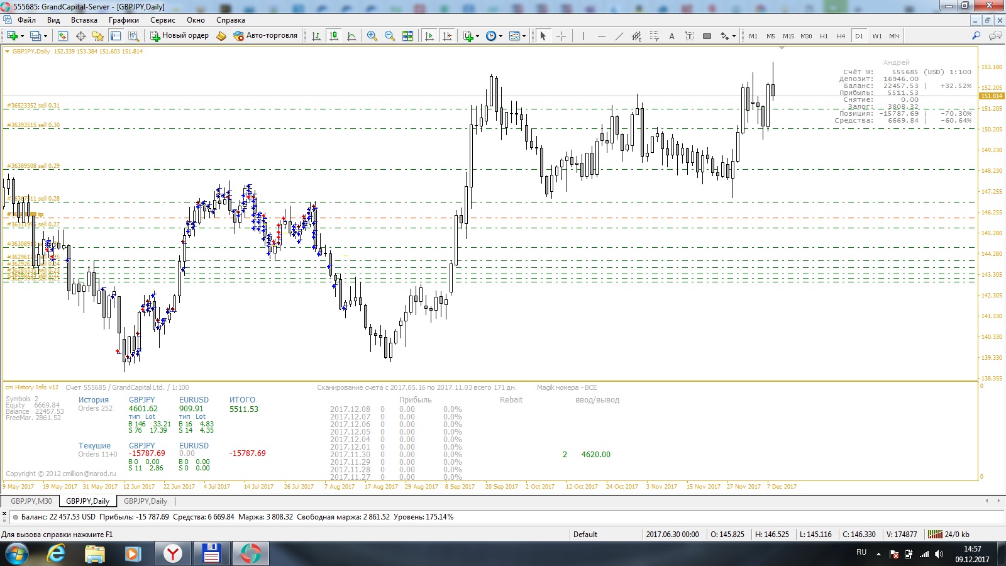This screenshot has width=1006, height=566.
Task: Click the Internet Explorer taskbar icon
Action: tap(56, 554)
